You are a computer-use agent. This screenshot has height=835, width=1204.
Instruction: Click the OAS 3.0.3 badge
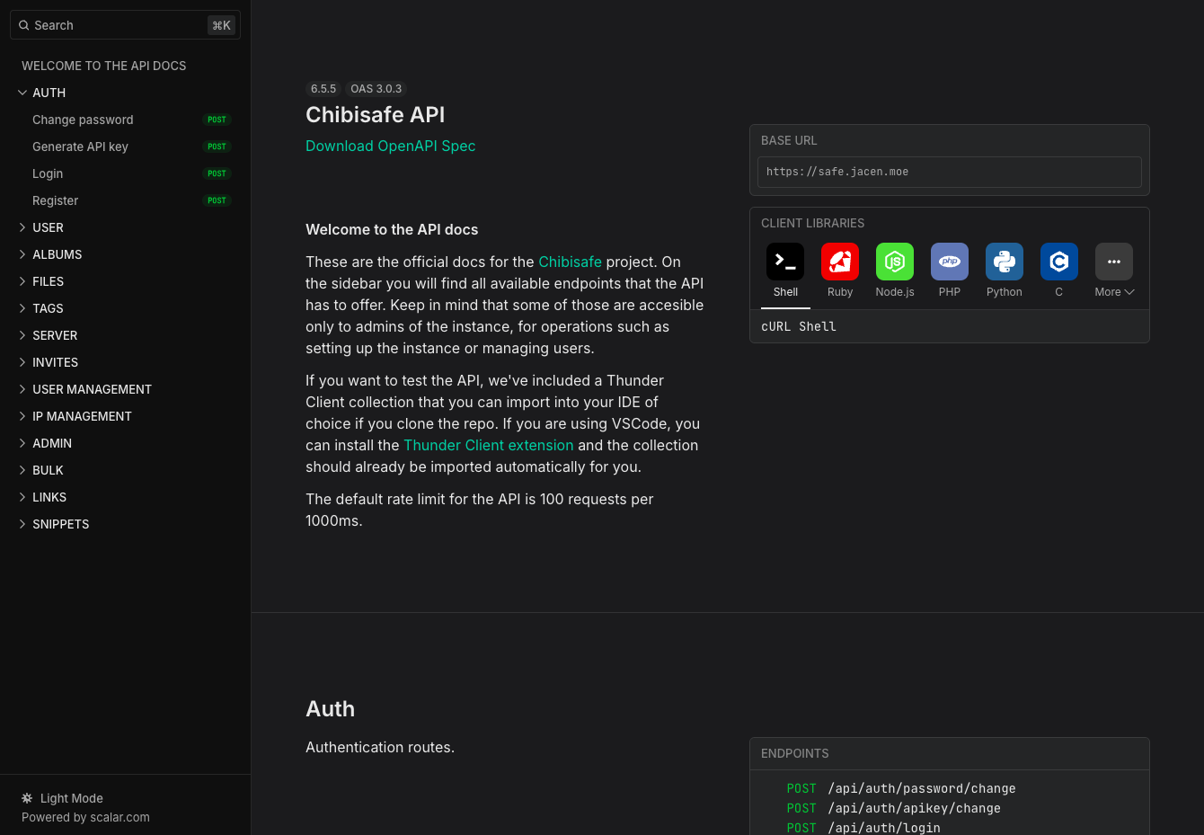point(376,89)
